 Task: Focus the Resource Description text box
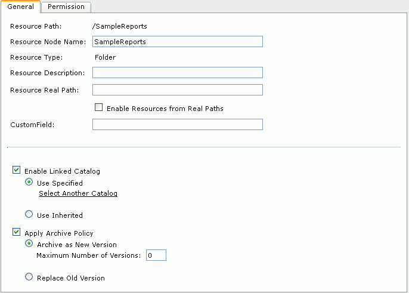(178, 72)
